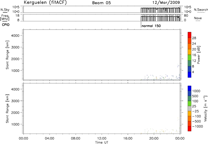Image resolution: width=208 pixels, height=144 pixels.
Task: Click the '16:00' time axis tick label
Action: 128,139
